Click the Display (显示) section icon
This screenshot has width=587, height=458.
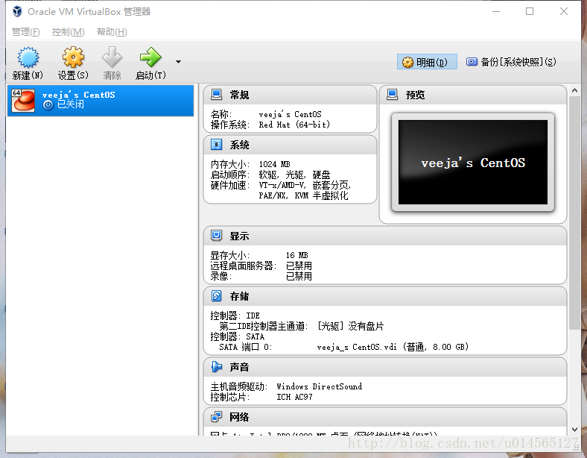tap(216, 236)
